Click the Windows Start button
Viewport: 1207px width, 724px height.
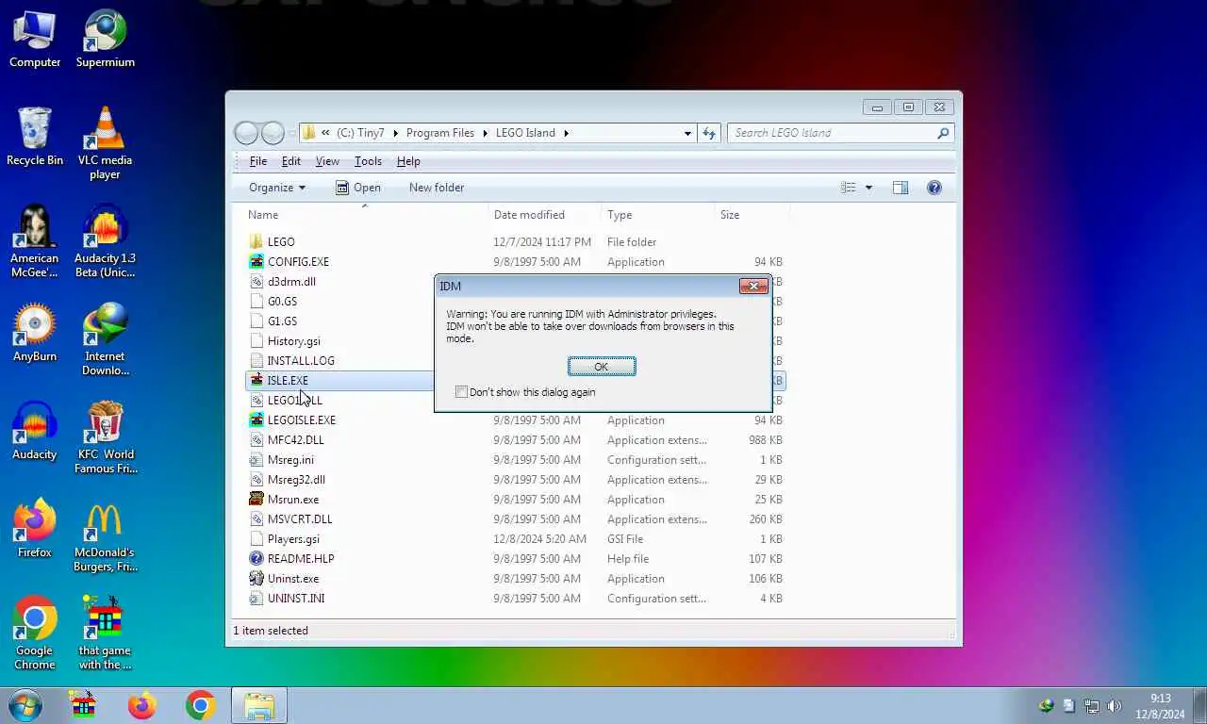click(25, 705)
